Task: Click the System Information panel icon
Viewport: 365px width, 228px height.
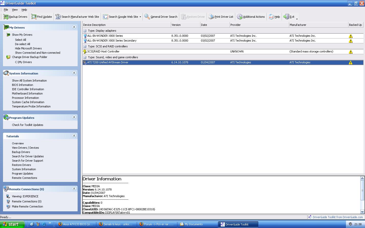Action: coord(6,73)
